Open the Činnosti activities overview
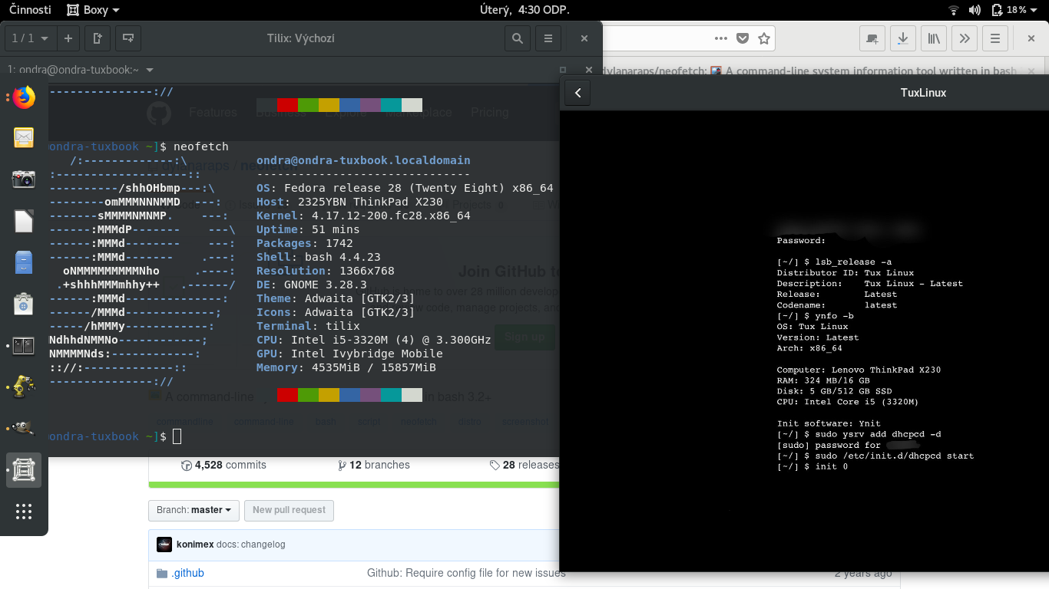 tap(30, 10)
